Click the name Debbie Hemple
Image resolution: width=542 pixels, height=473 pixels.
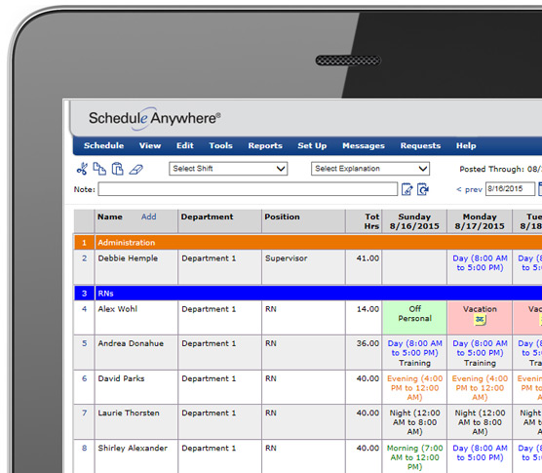click(128, 258)
